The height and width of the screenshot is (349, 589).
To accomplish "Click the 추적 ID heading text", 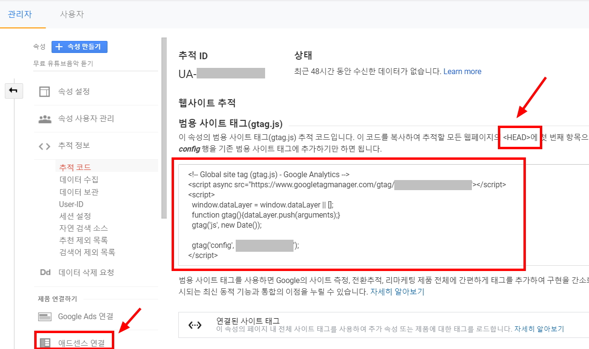I will click(193, 56).
